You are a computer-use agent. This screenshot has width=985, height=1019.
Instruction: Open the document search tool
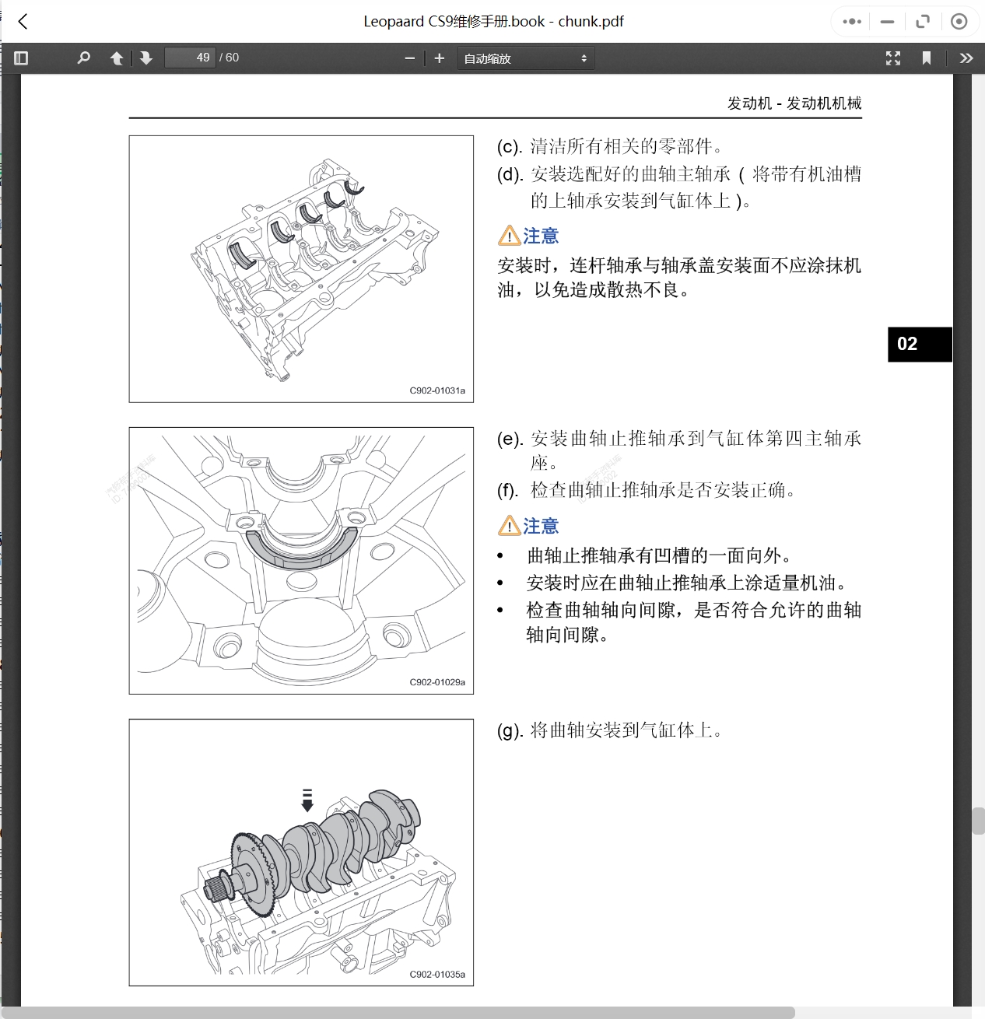tap(83, 57)
